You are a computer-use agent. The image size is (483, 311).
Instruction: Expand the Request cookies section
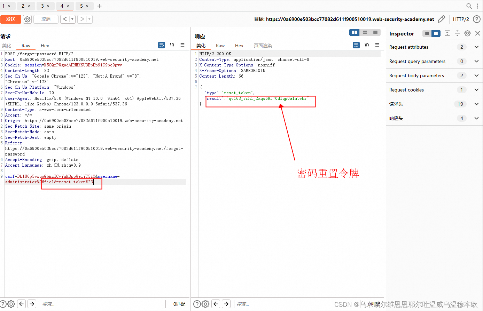(x=476, y=89)
